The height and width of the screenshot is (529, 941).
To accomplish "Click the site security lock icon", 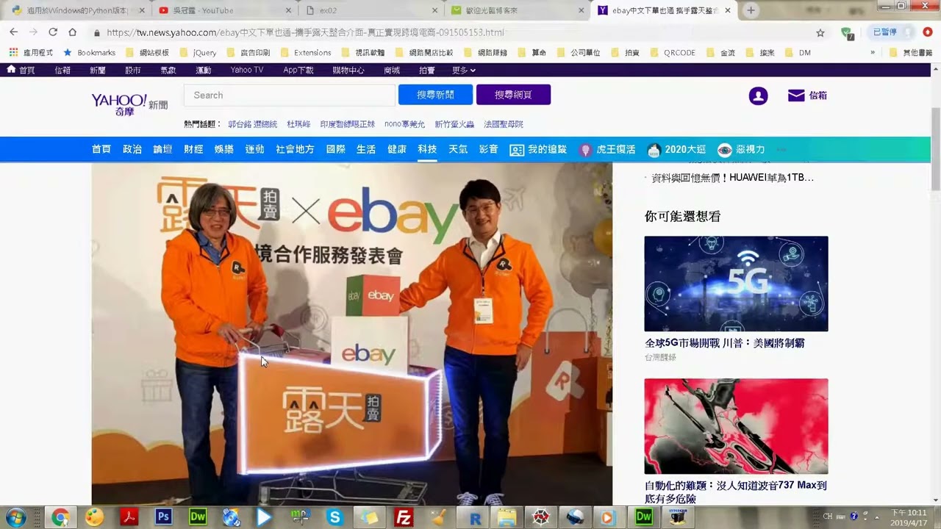I will click(x=96, y=32).
